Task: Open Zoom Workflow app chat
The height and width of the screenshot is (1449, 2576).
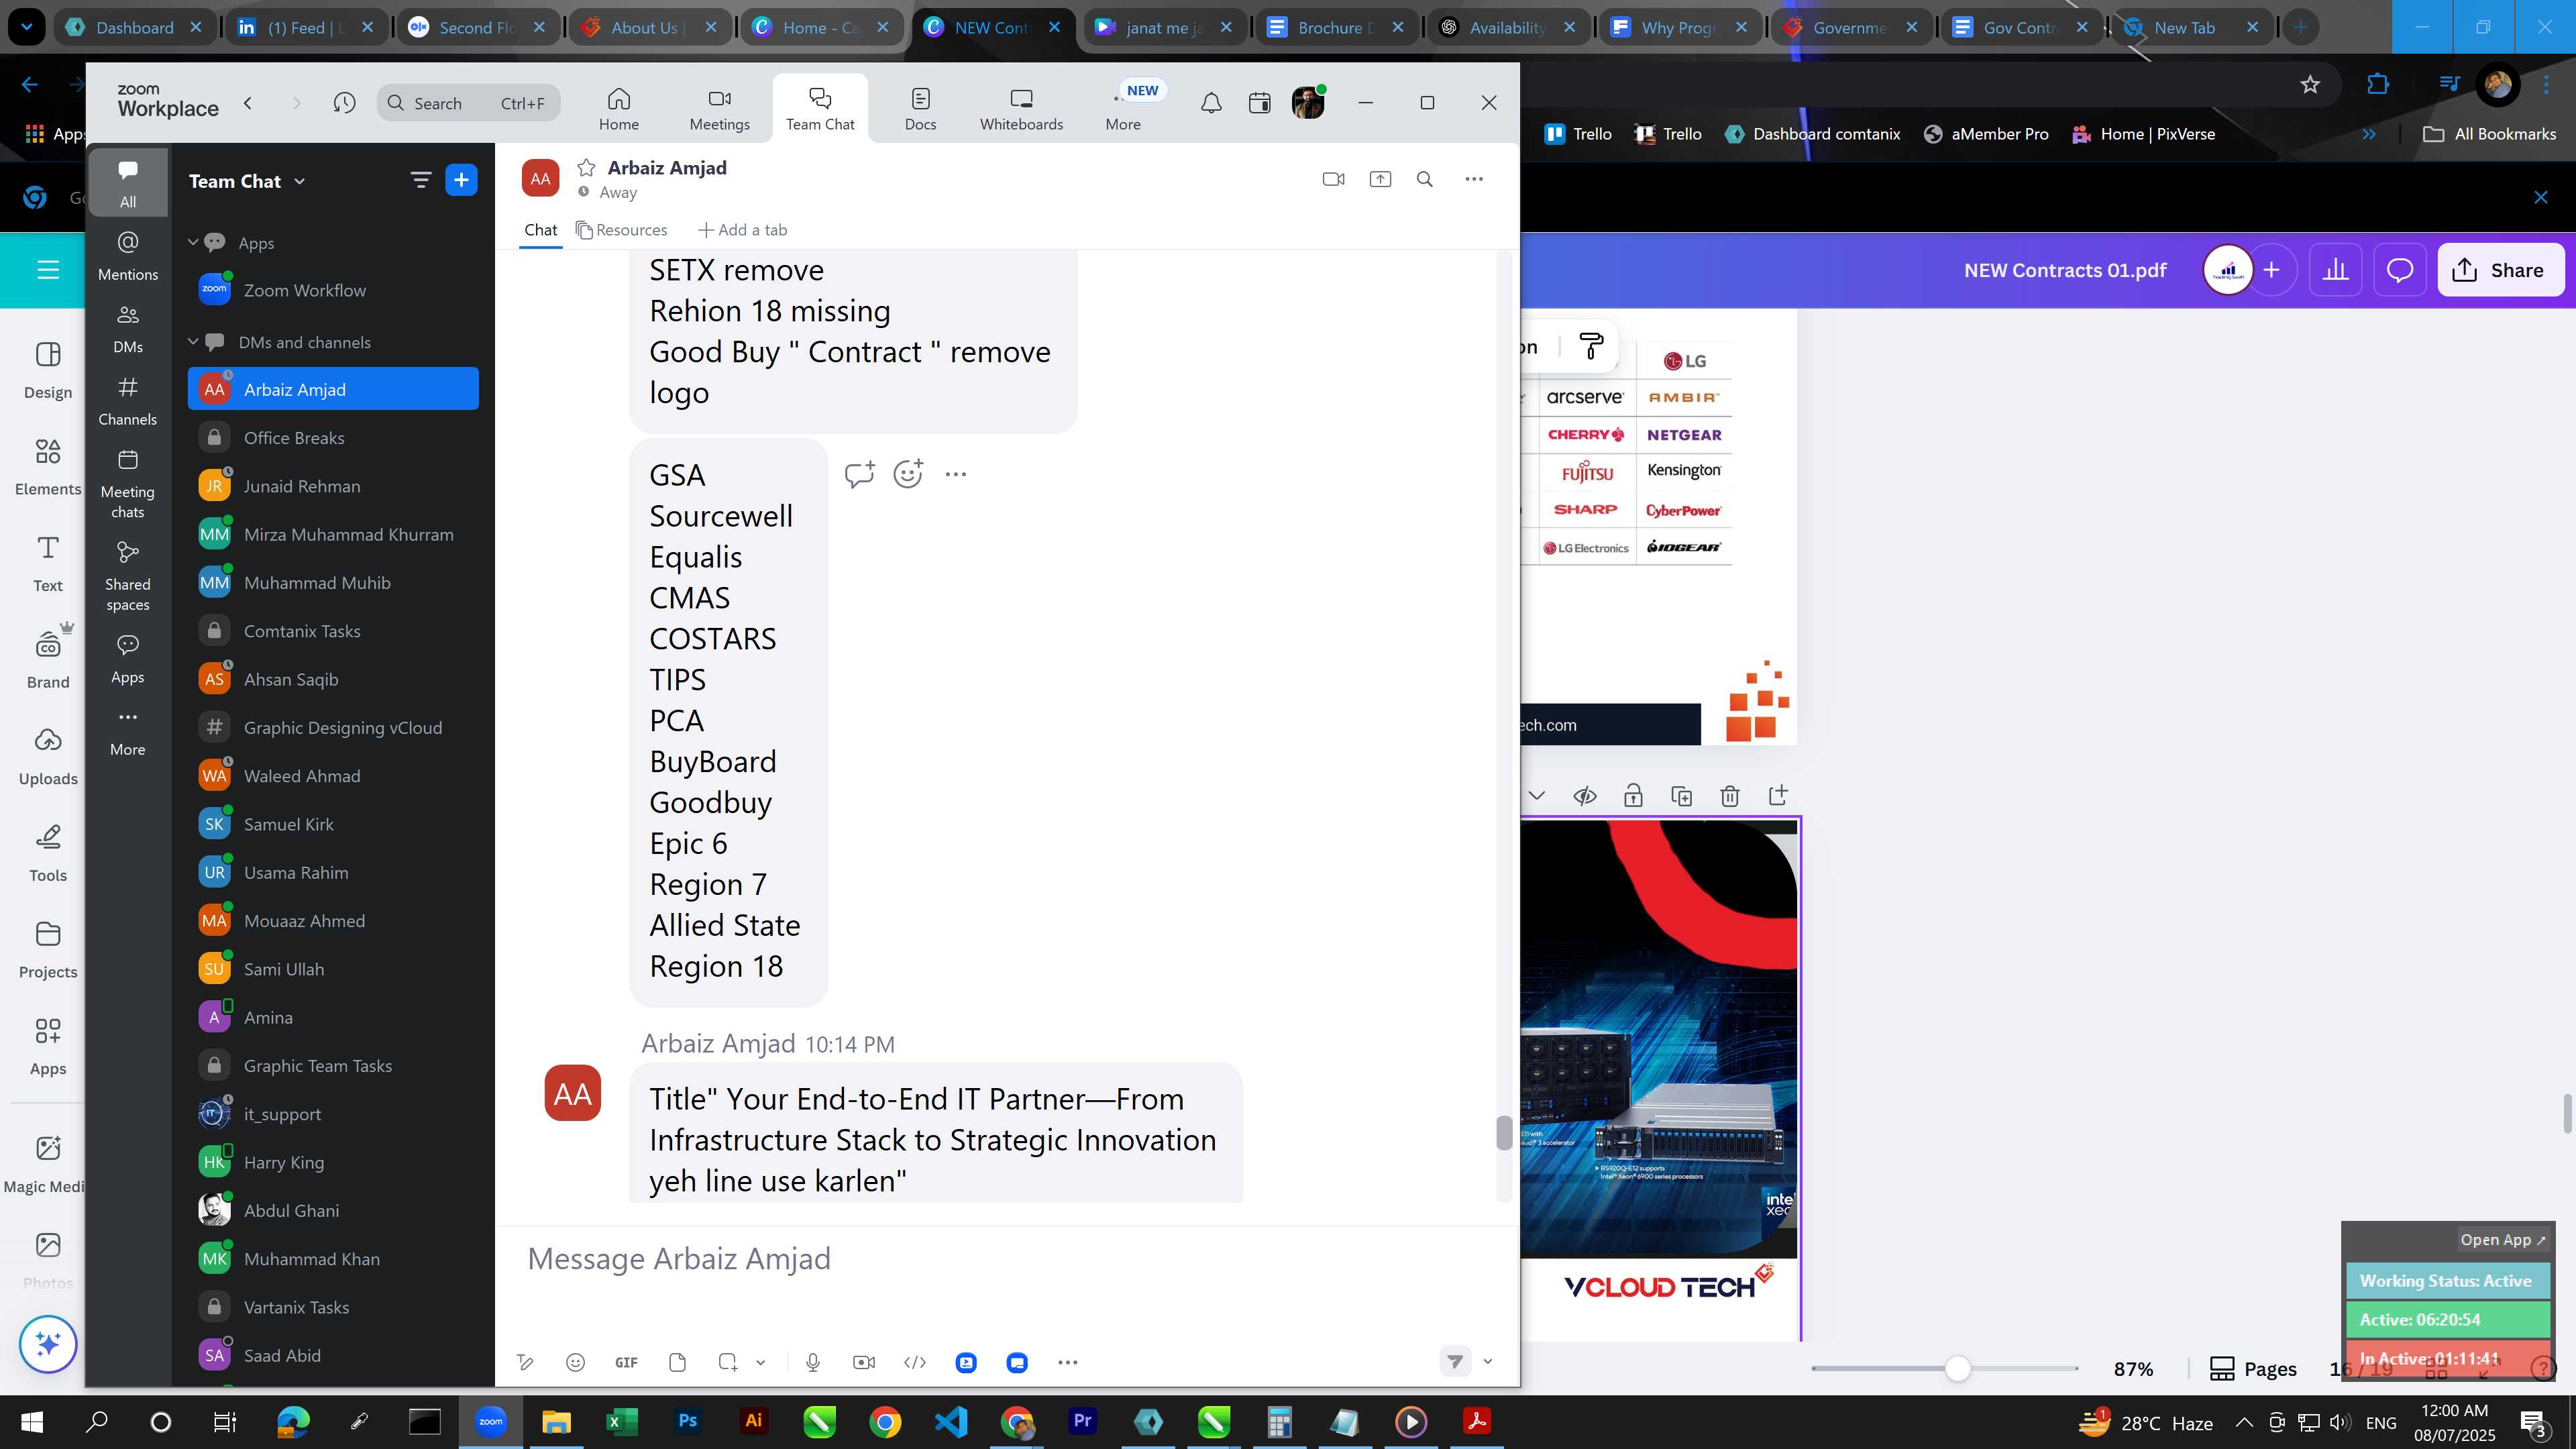Action: pyautogui.click(x=333, y=290)
